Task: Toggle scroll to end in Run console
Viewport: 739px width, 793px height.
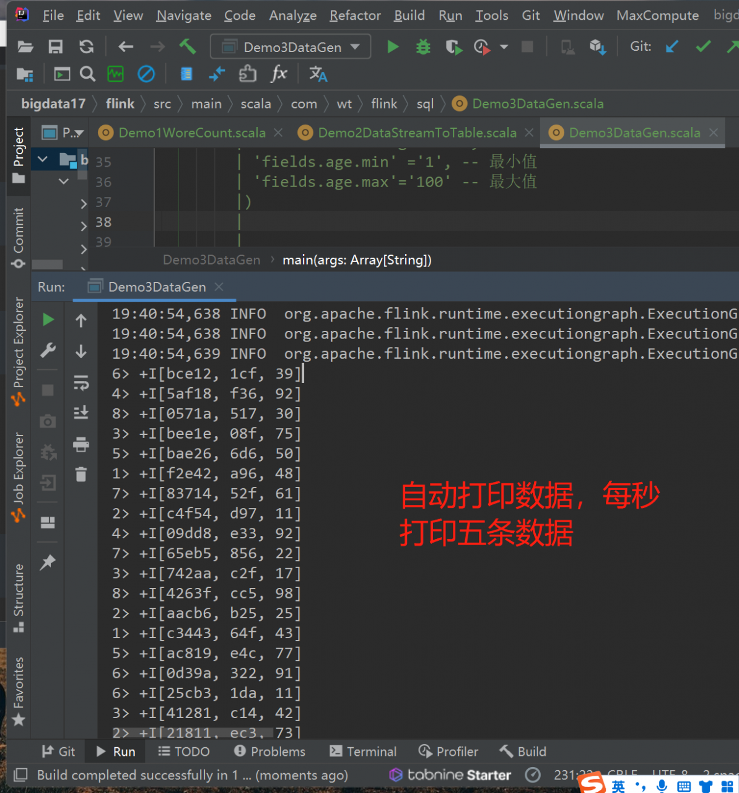Action: point(81,413)
